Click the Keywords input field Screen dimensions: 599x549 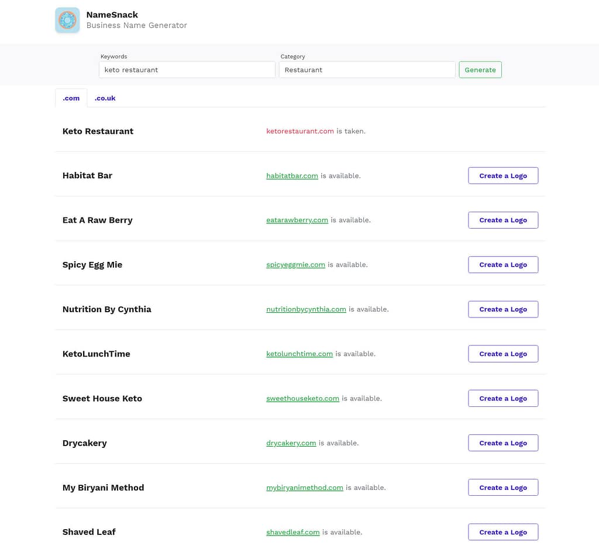187,70
